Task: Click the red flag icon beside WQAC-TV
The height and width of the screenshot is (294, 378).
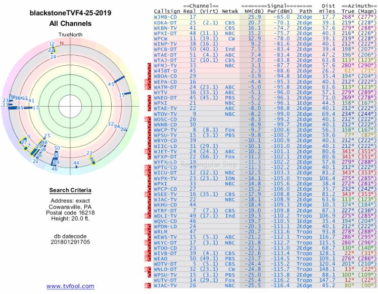Action: point(149,286)
